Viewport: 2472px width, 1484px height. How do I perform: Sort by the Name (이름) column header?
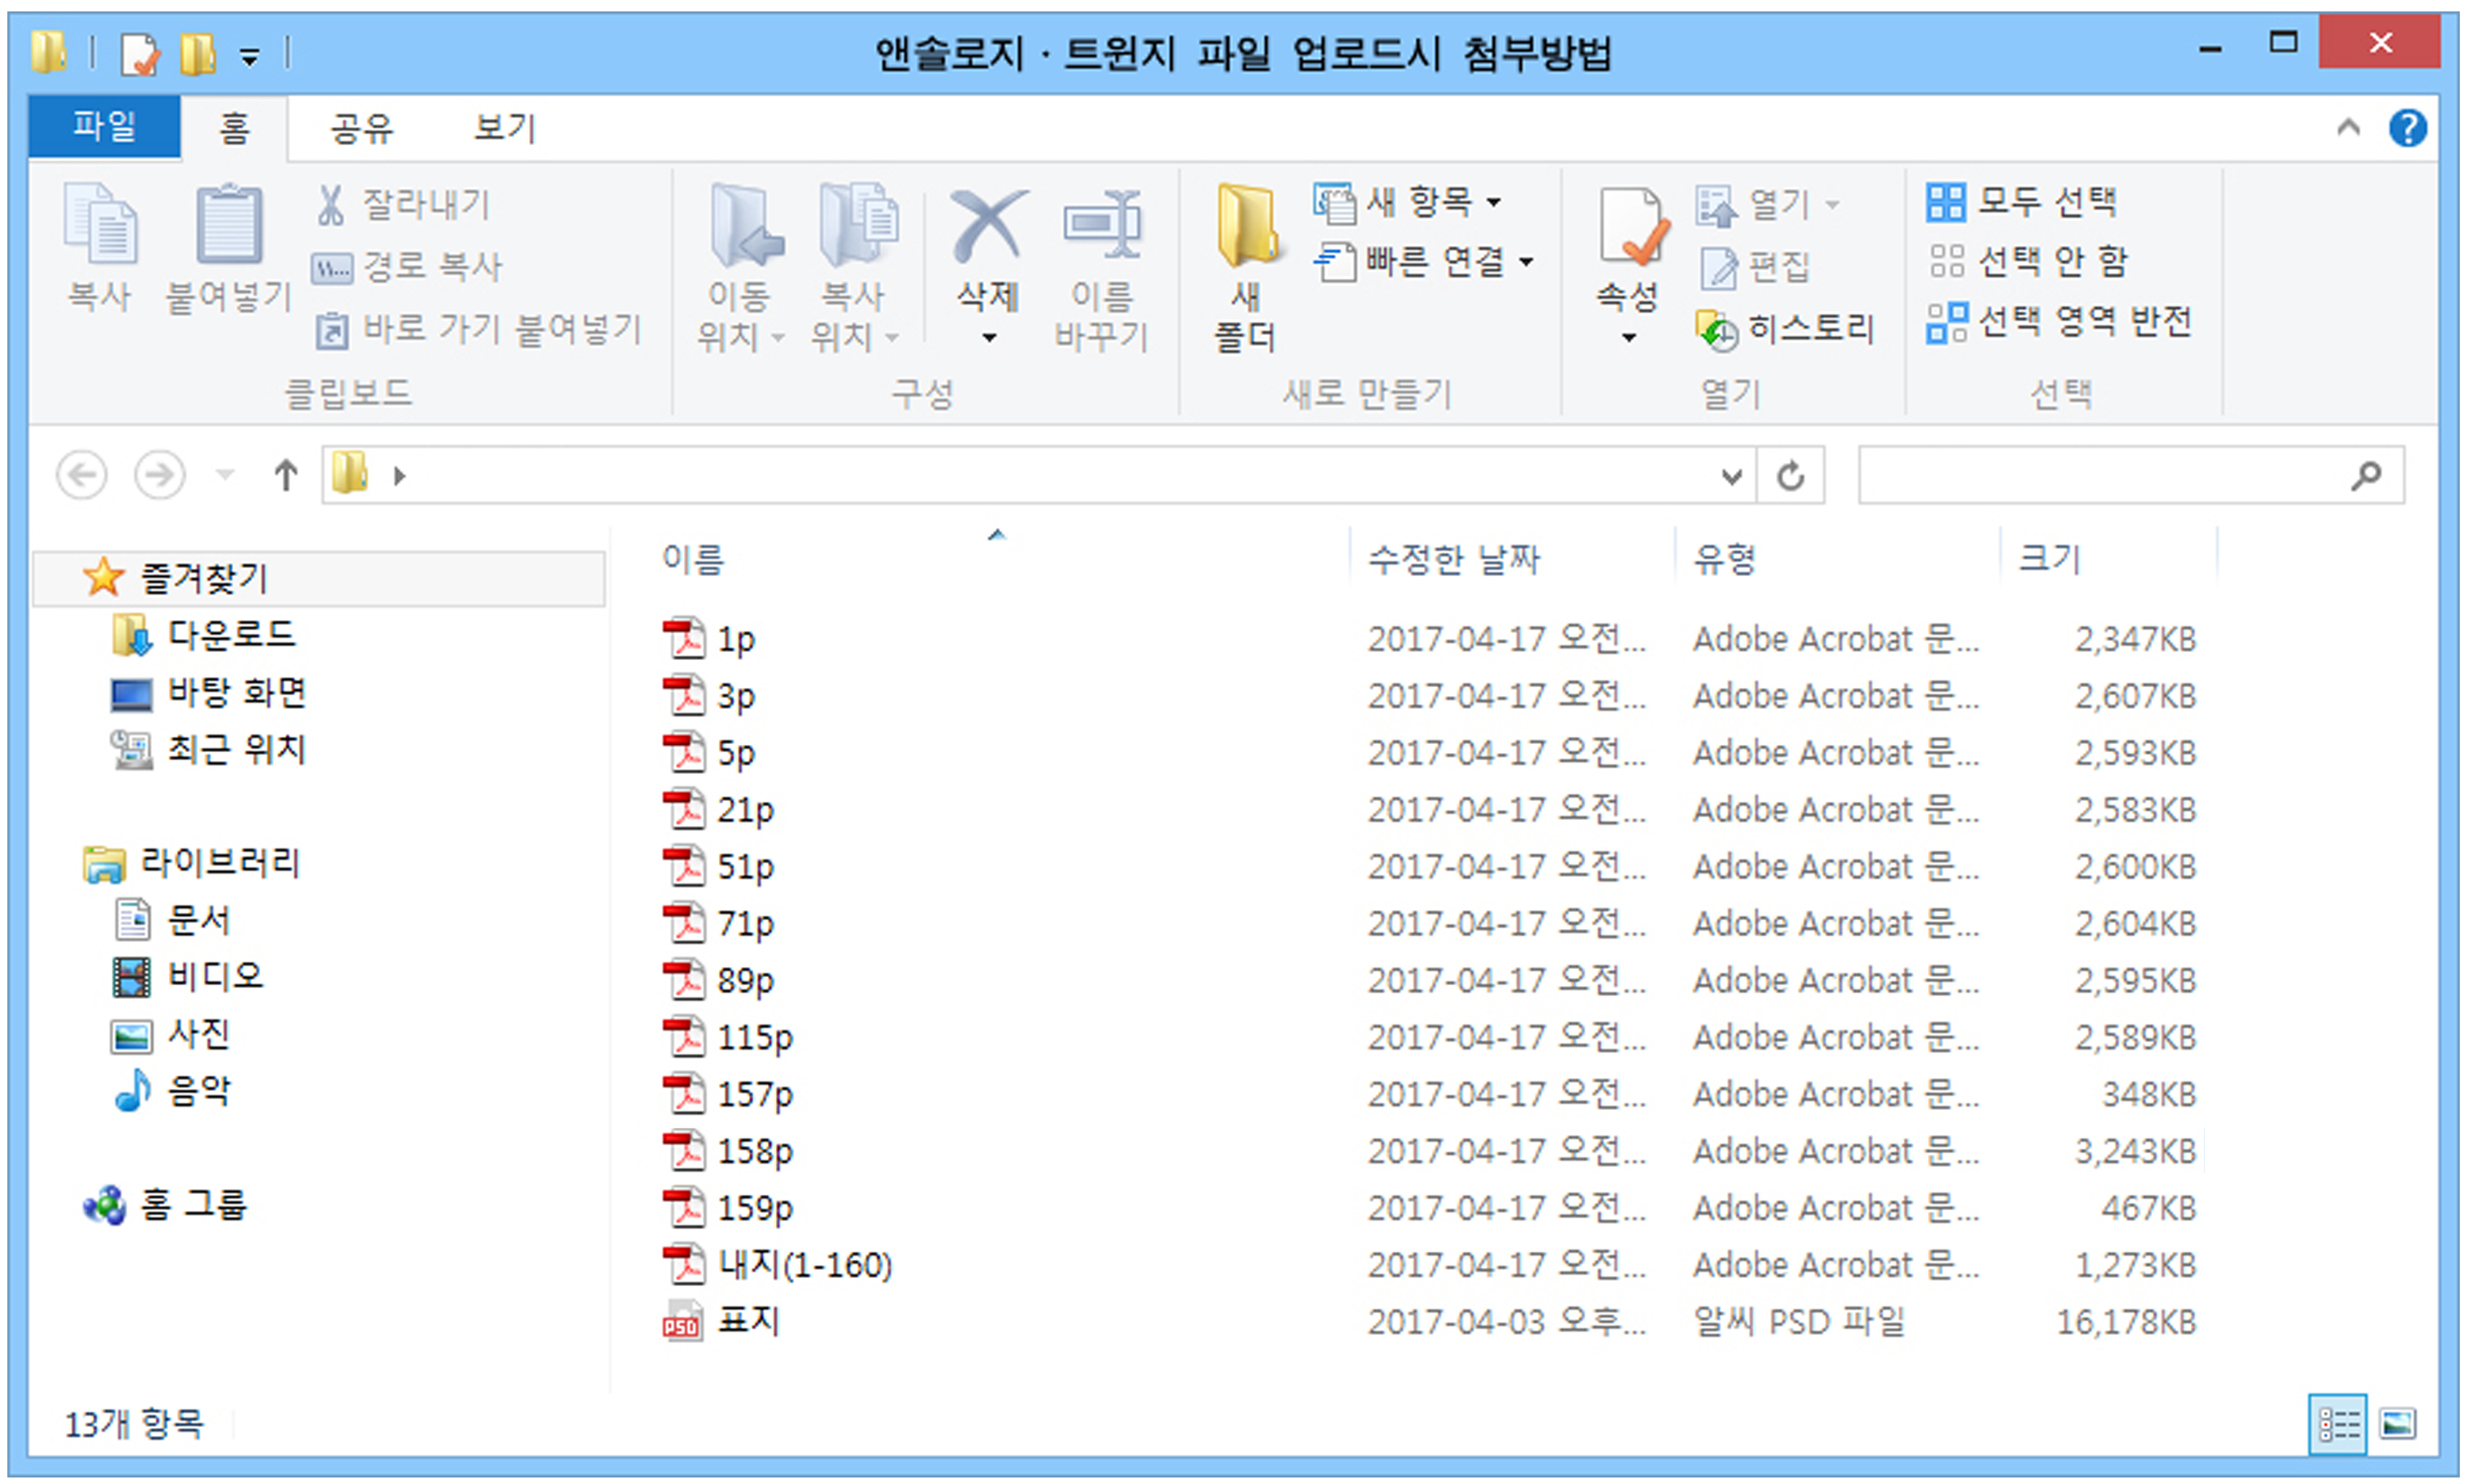click(693, 558)
